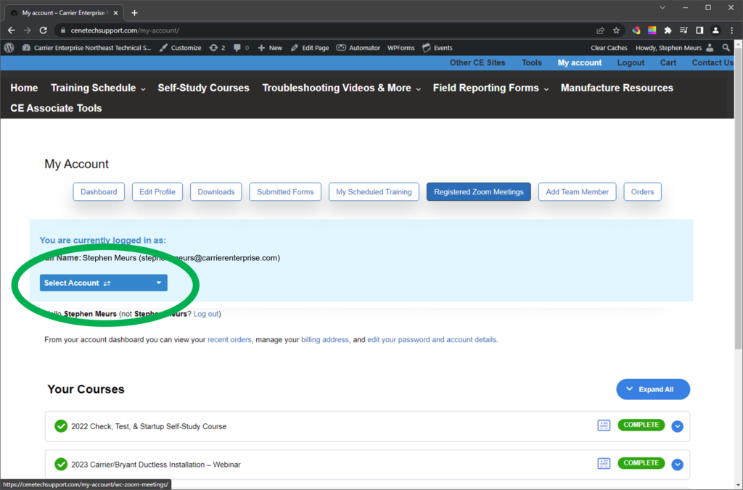This screenshot has height=490, width=743.
Task: Click Customize in the admin bar
Action: pyautogui.click(x=181, y=48)
